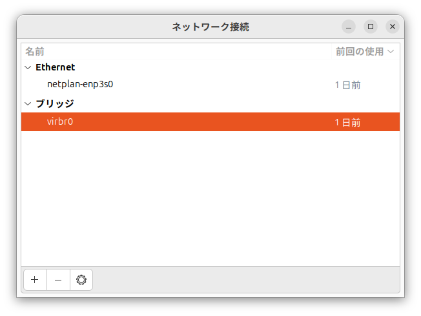Click the 1日前 value for netplan-enp3s0
This screenshot has height=316, width=421.
[347, 85]
